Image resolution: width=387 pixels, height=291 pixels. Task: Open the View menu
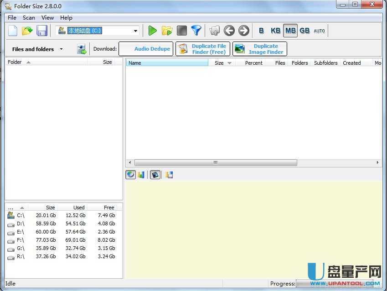47,17
